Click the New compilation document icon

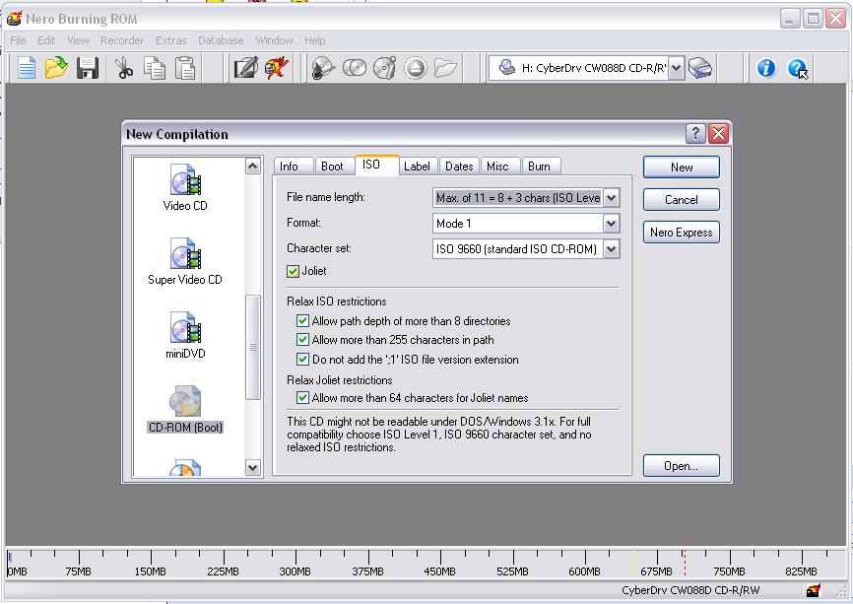click(27, 68)
